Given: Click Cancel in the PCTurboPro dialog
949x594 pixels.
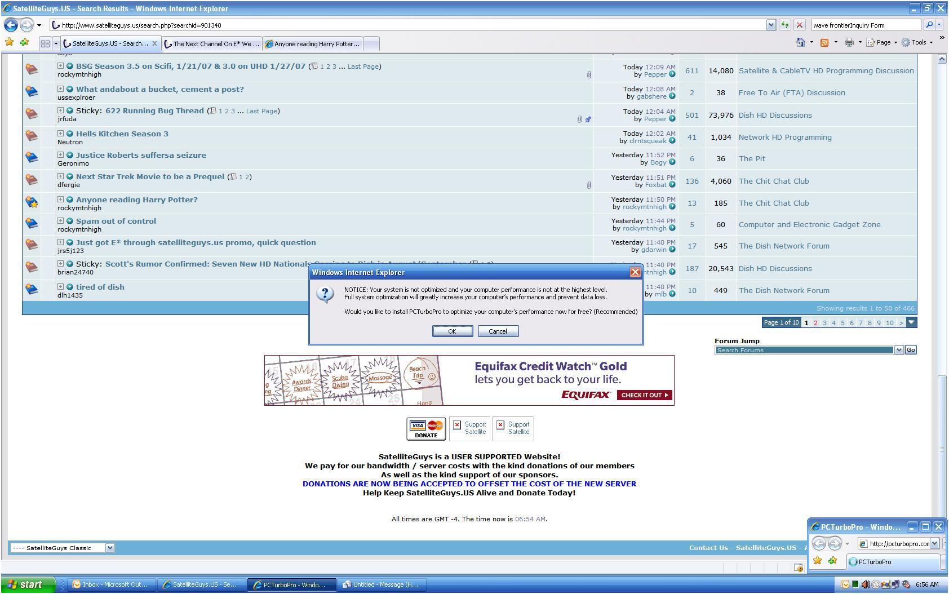Looking at the screenshot, I should [498, 331].
